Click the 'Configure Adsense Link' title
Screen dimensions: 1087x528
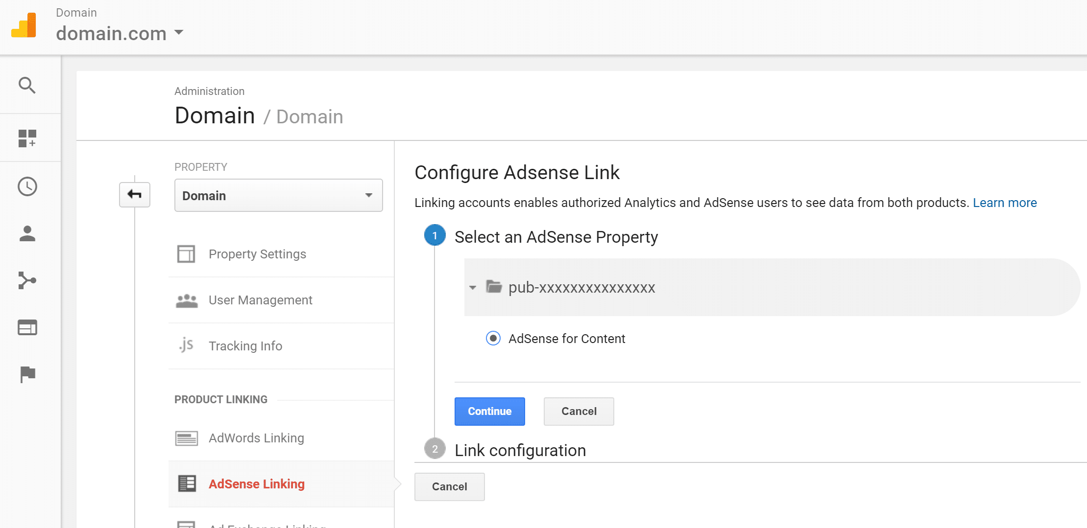point(517,173)
